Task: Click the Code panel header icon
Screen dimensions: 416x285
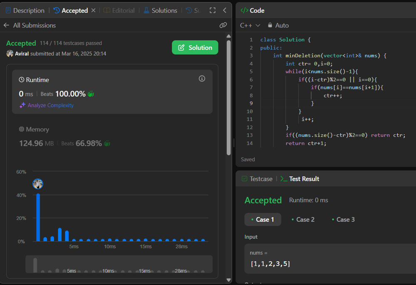Action: (244, 10)
